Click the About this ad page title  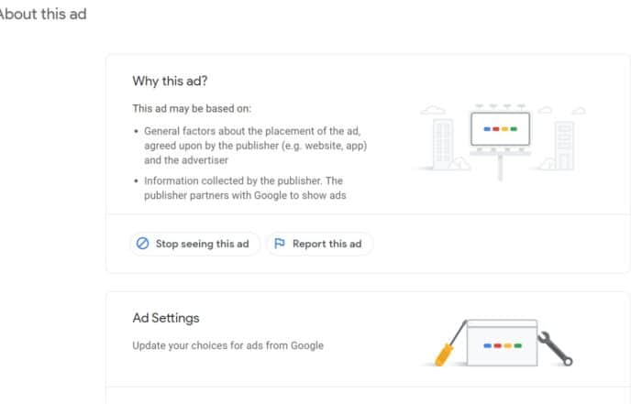pos(43,15)
